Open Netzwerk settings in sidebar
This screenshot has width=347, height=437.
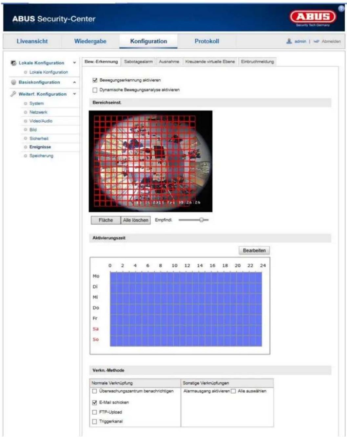coord(38,112)
